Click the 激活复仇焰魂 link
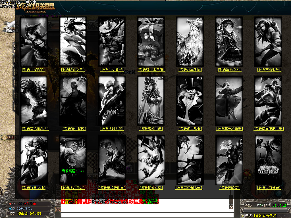 pyautogui.click(x=74, y=129)
